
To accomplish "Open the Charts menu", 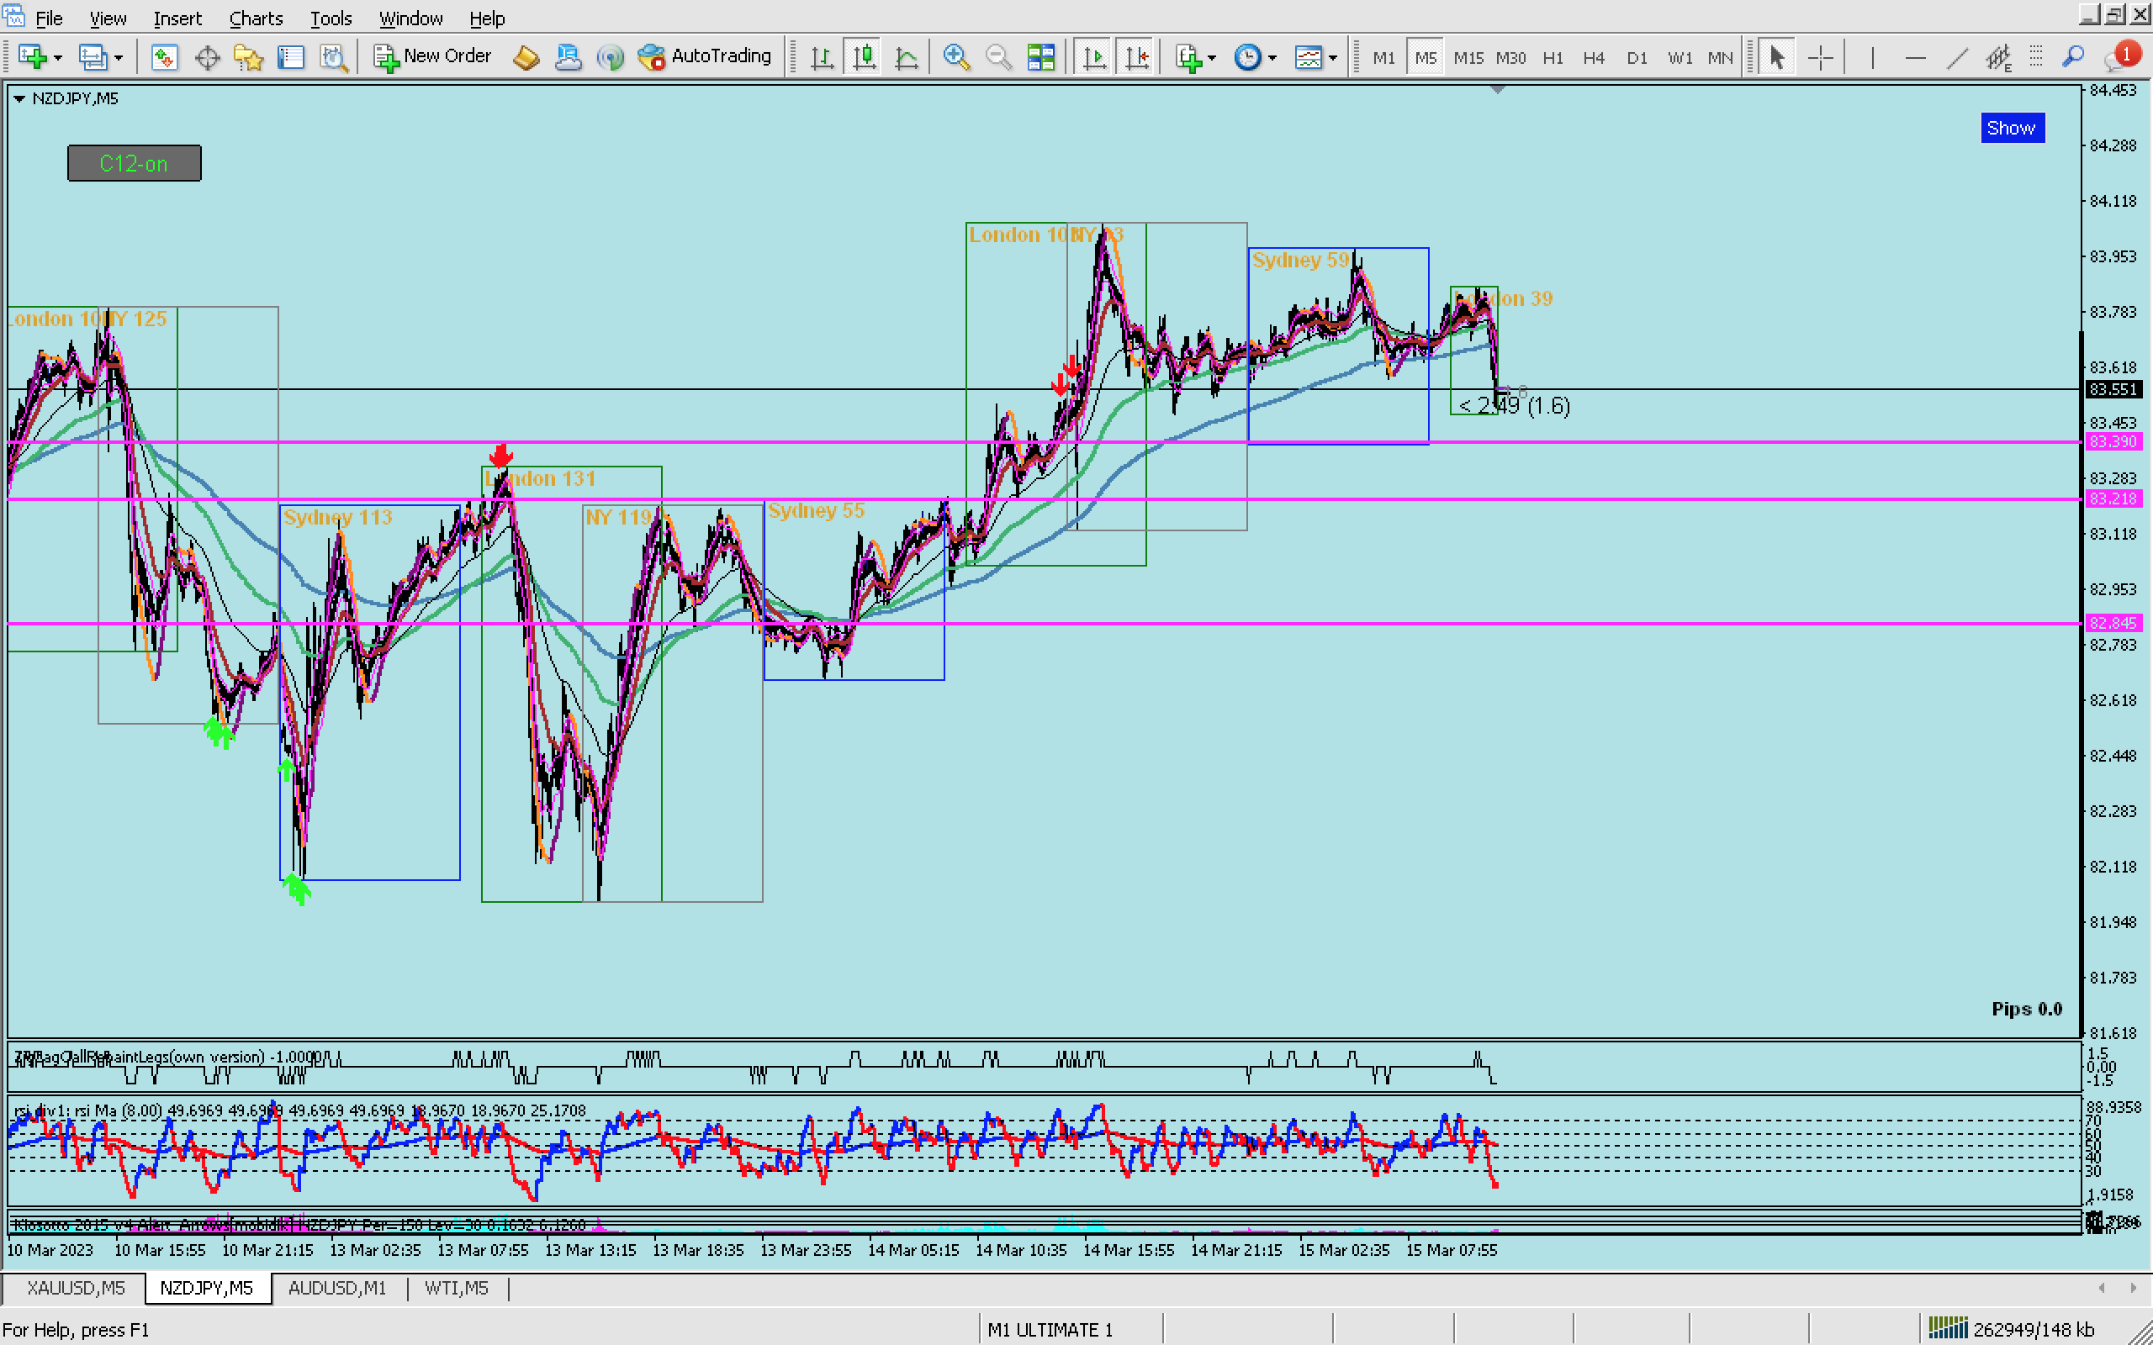I will coord(256,18).
